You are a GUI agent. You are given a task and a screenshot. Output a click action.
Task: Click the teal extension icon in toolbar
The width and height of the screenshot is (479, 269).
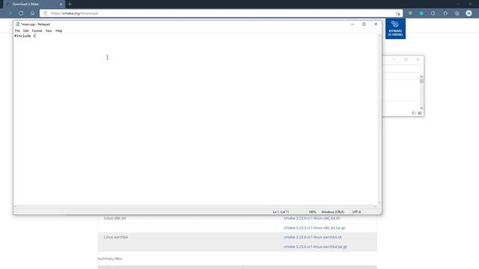click(421, 13)
